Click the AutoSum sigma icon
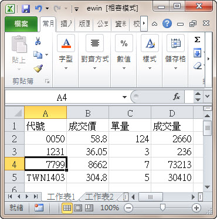 (197, 40)
